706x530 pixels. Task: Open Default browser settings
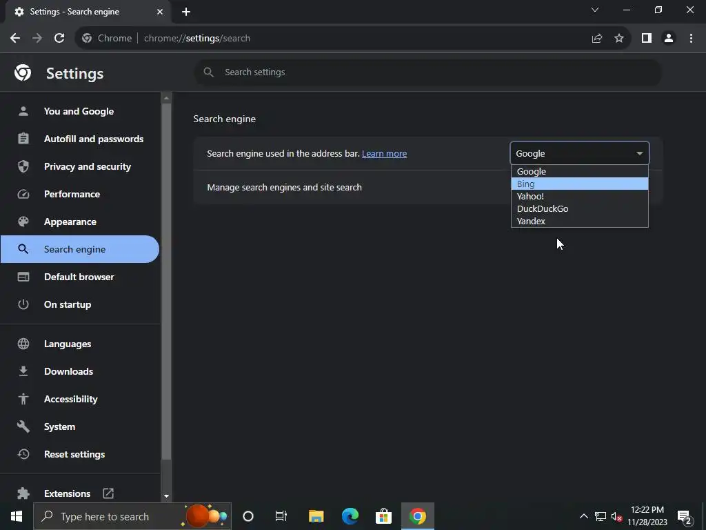(x=80, y=277)
